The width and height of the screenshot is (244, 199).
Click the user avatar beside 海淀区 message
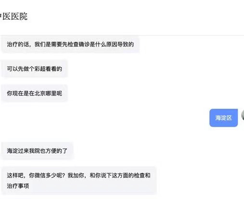coord(243,115)
